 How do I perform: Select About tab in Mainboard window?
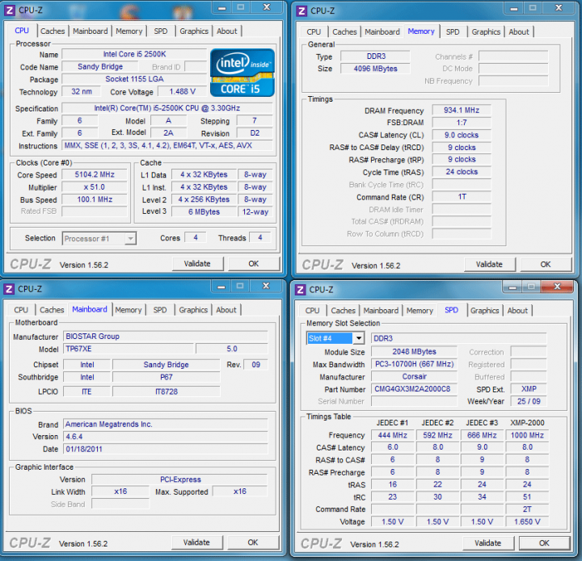(226, 310)
